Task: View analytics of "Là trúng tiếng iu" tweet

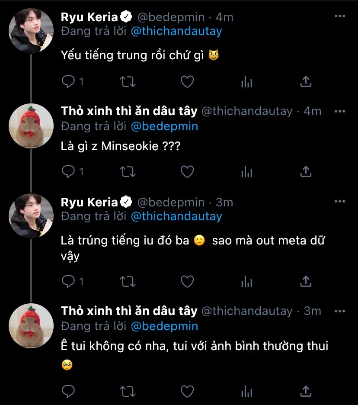Action: coord(246,281)
